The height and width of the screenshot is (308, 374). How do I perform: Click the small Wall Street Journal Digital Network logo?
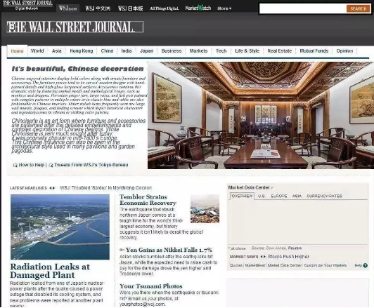(27, 5)
